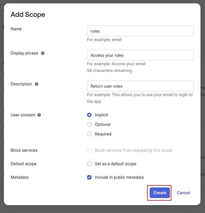Click the User consent label
The width and height of the screenshot is (205, 213).
coord(23,115)
